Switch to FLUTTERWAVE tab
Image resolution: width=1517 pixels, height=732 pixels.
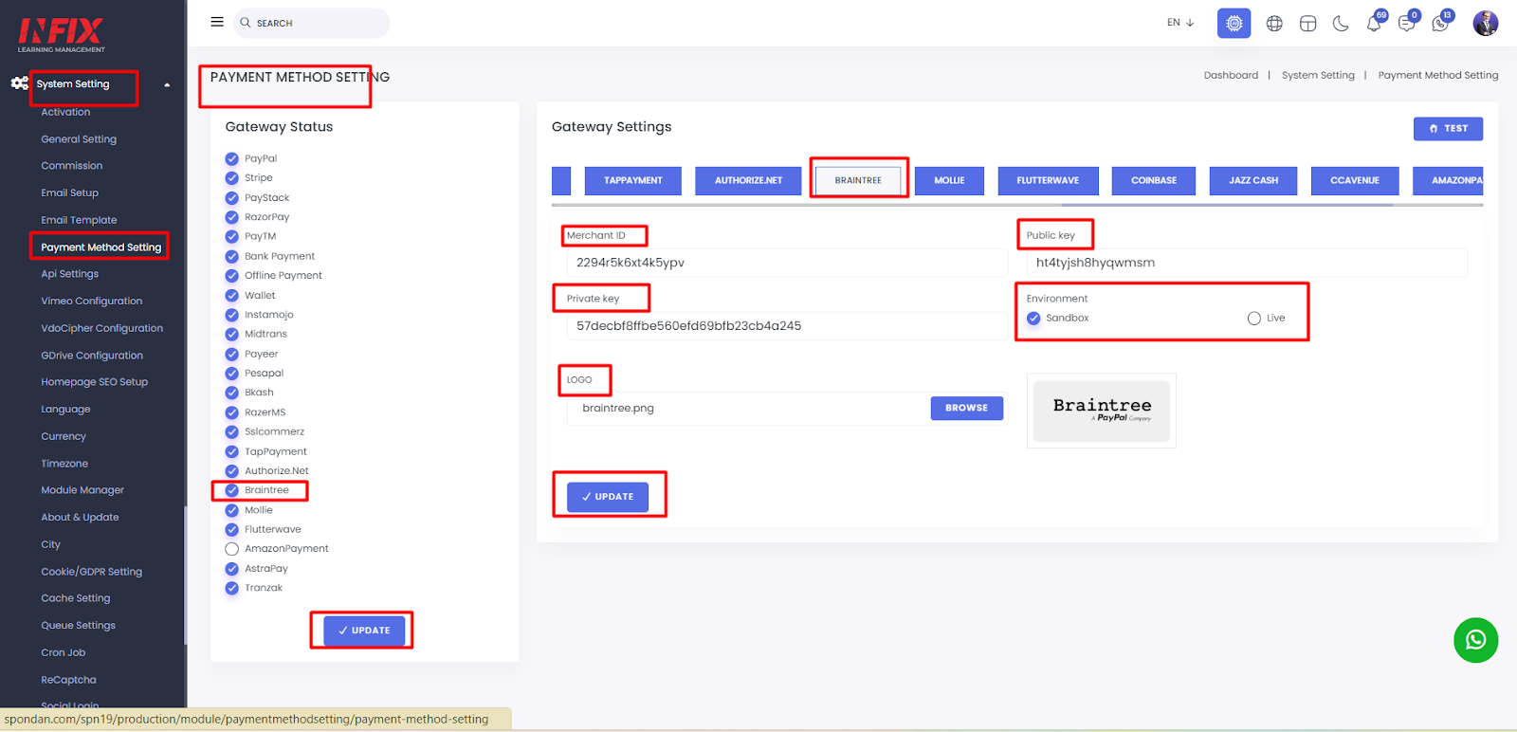coord(1048,180)
